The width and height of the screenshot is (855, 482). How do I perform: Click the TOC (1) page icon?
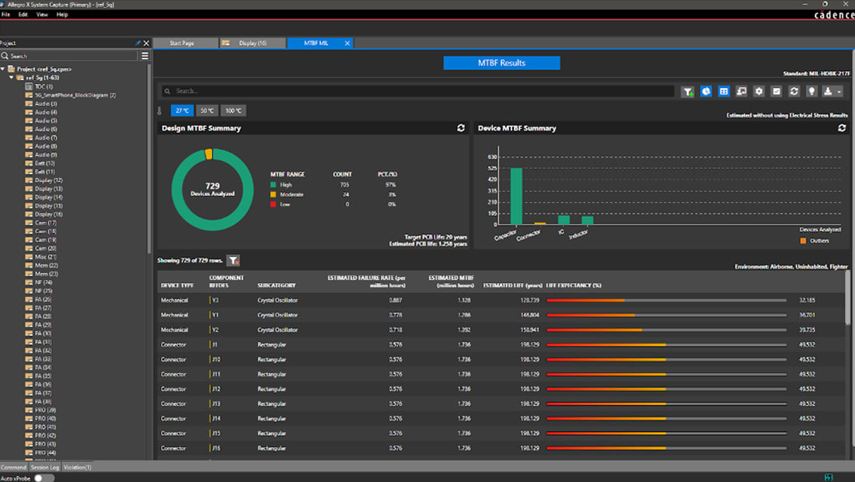coord(29,86)
